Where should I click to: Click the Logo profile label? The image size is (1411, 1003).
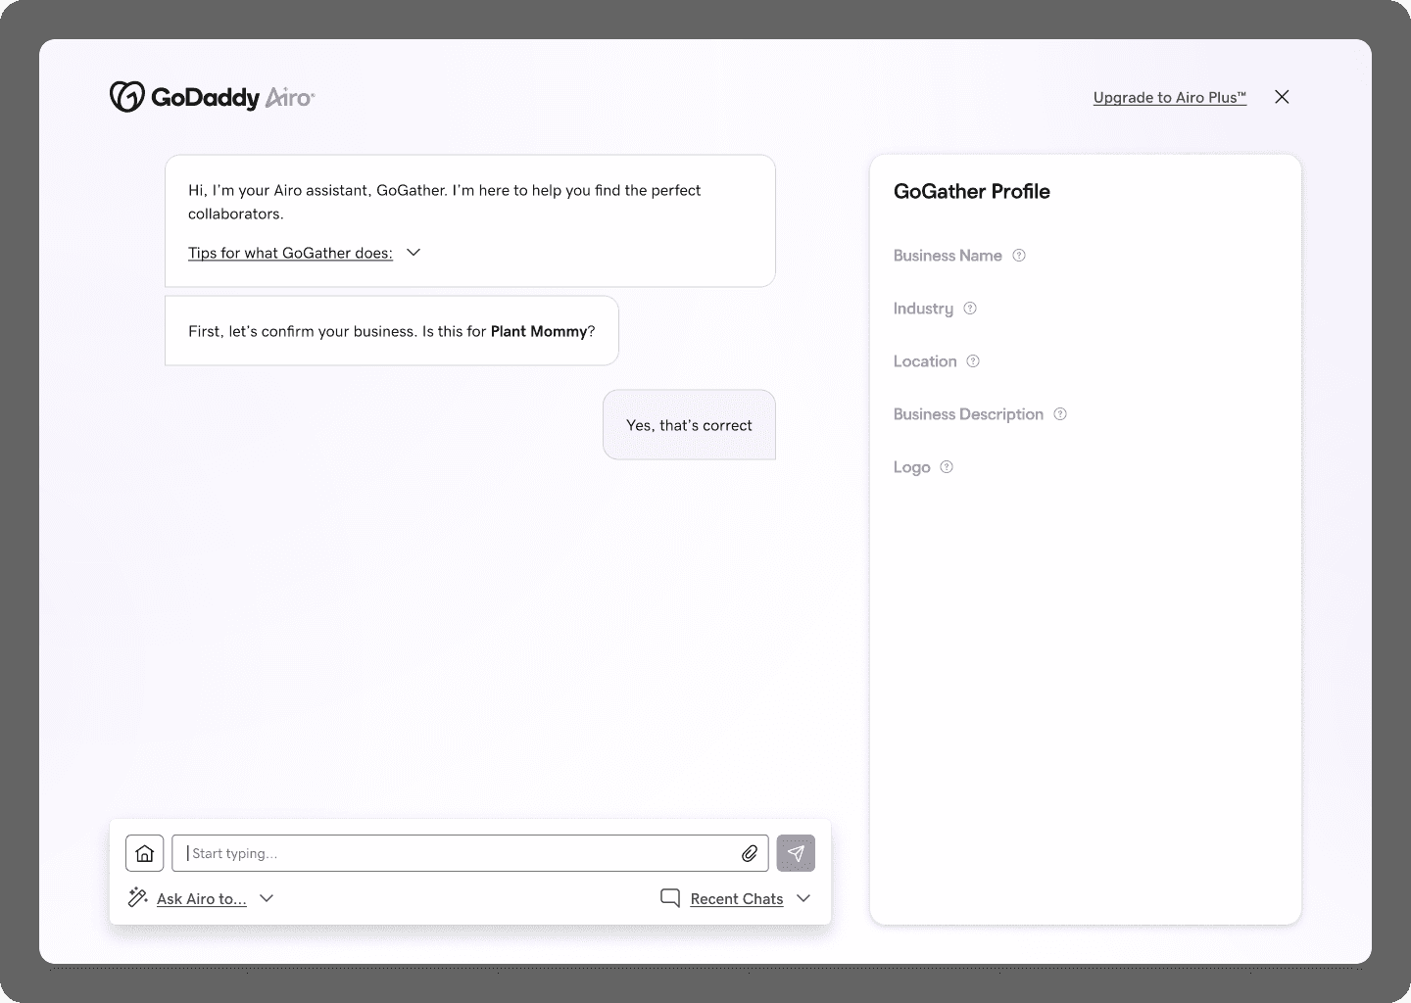pos(911,467)
